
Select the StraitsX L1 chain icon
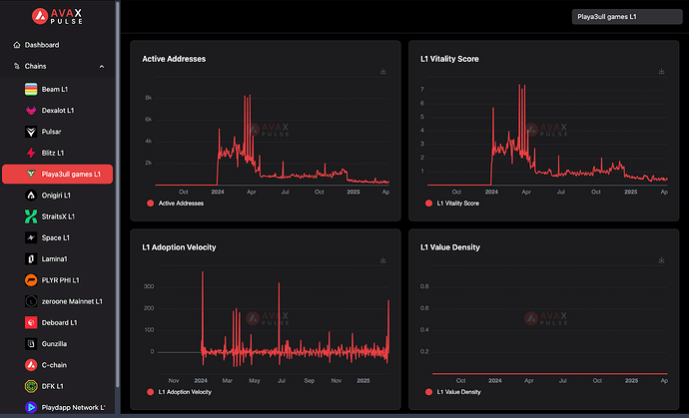click(x=31, y=216)
